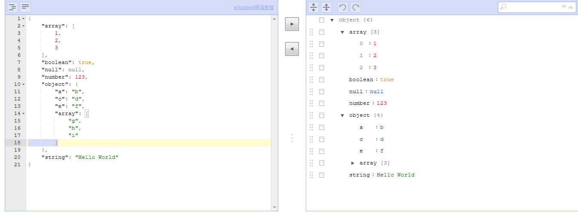Click the expand all fields icon
Viewport: 578px width, 213px height.
[314, 7]
